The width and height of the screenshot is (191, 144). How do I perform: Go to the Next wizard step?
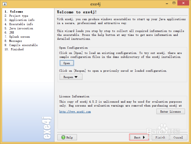click(139, 138)
